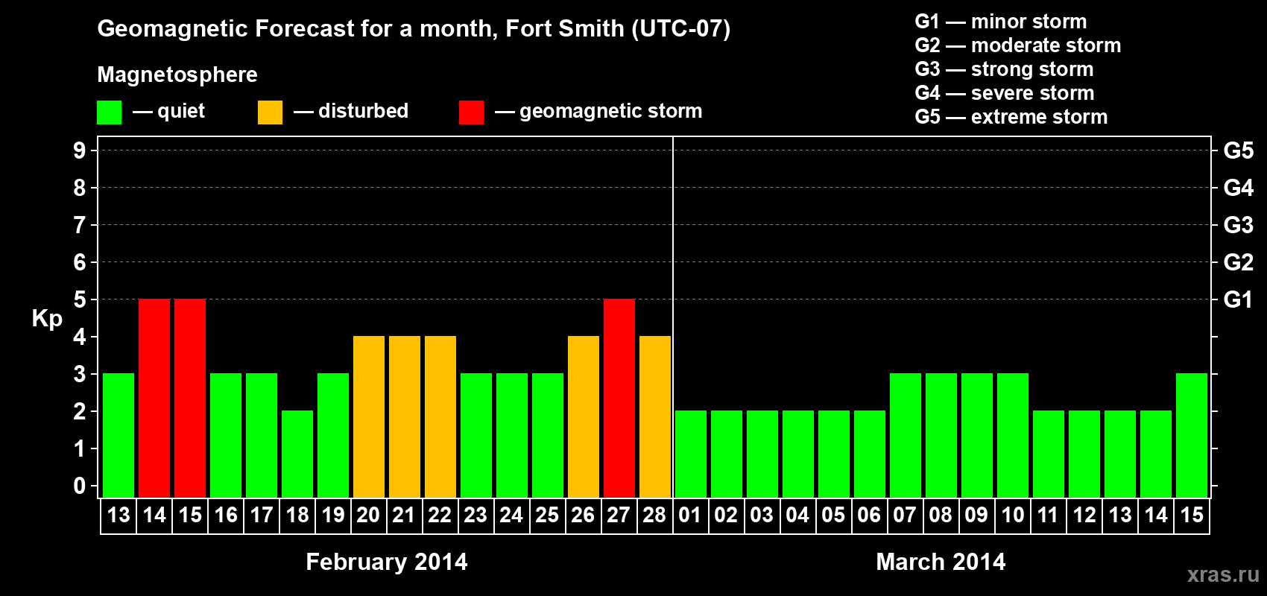Click the 'disturbed' legend text
This screenshot has height=596, width=1267.
[364, 111]
